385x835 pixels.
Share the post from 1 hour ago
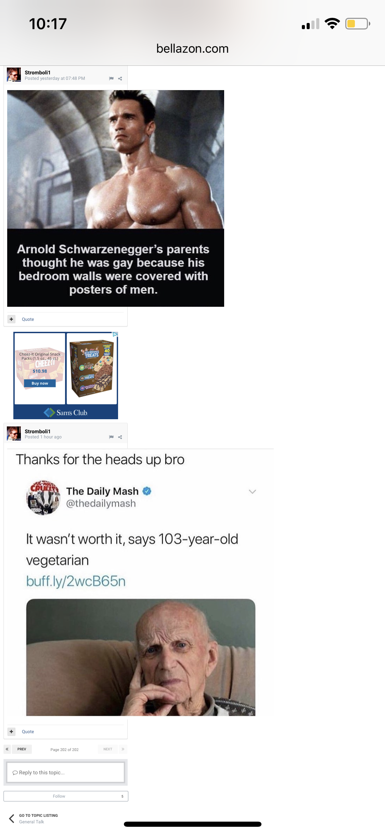120,437
